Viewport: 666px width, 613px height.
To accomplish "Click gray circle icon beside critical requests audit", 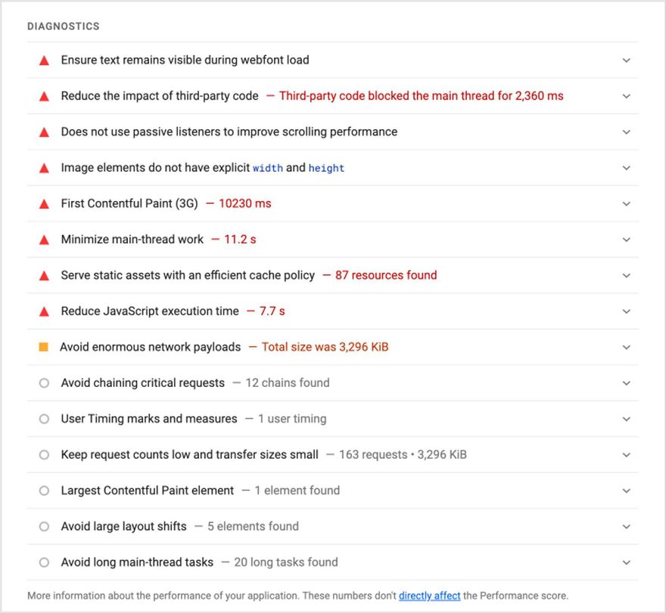I will coord(44,383).
